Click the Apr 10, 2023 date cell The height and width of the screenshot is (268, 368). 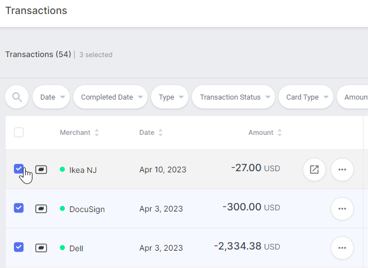click(x=163, y=170)
